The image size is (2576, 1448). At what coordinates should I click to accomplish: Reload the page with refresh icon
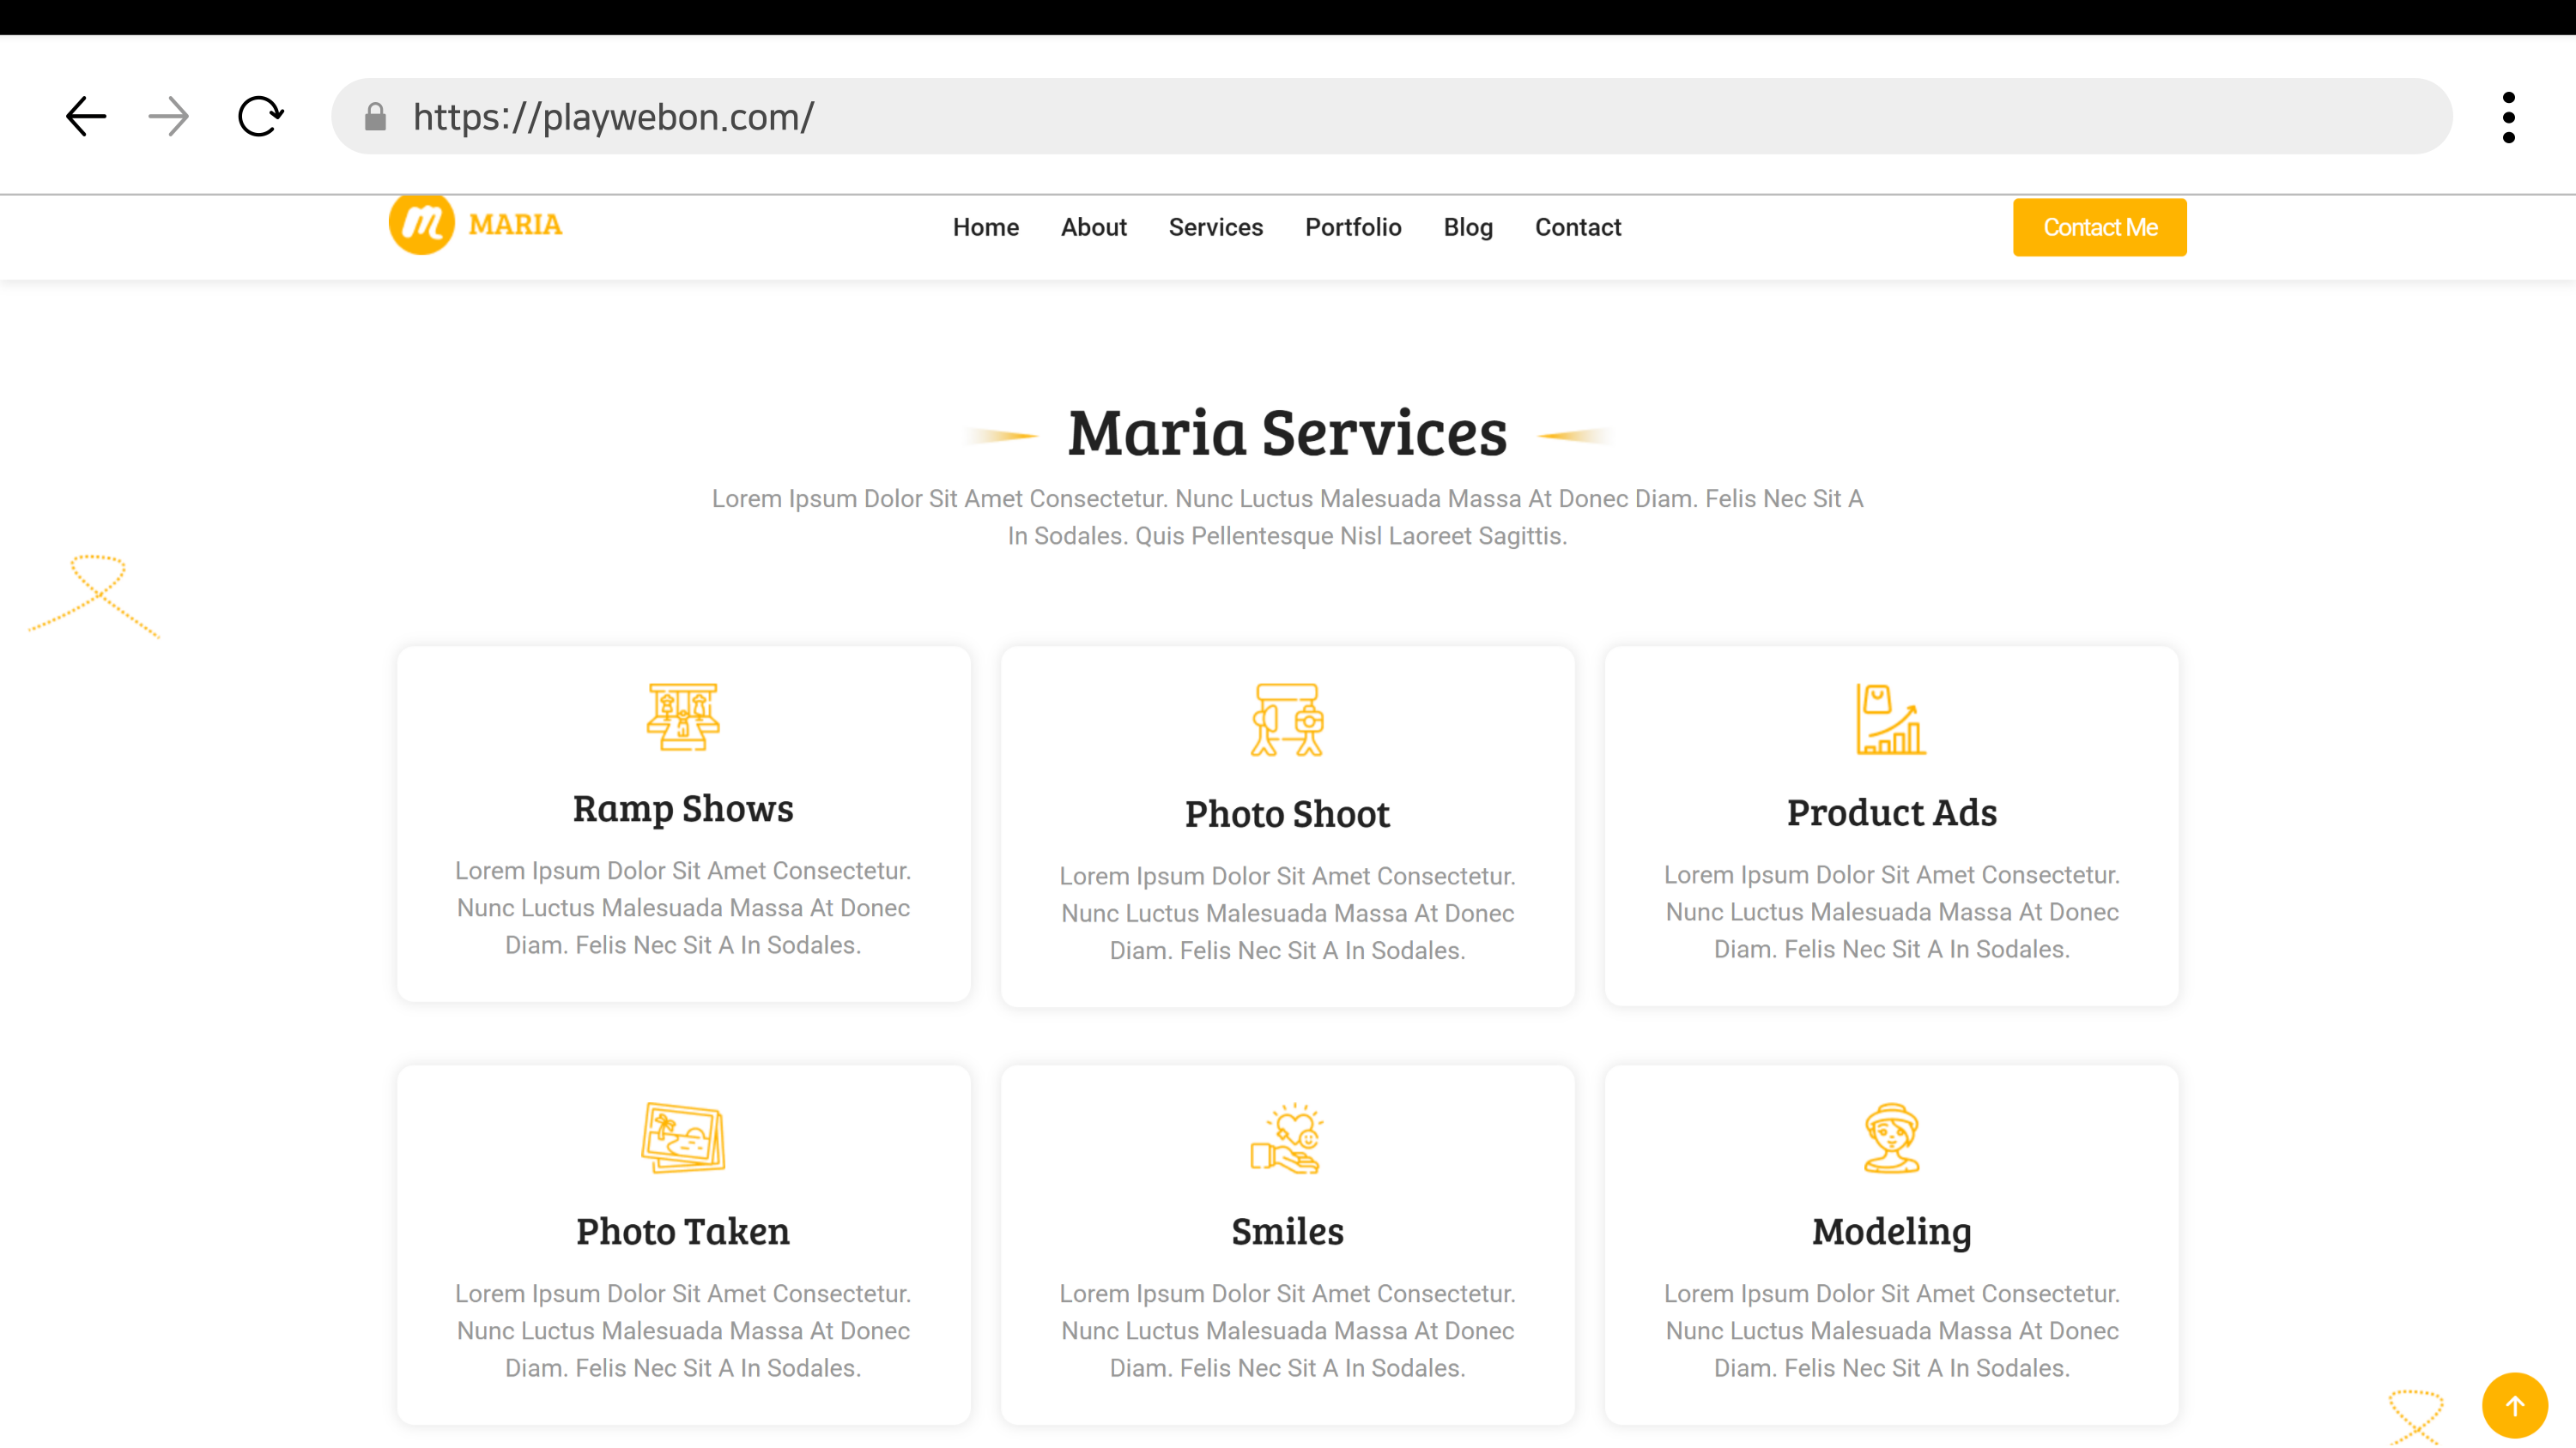coord(261,117)
